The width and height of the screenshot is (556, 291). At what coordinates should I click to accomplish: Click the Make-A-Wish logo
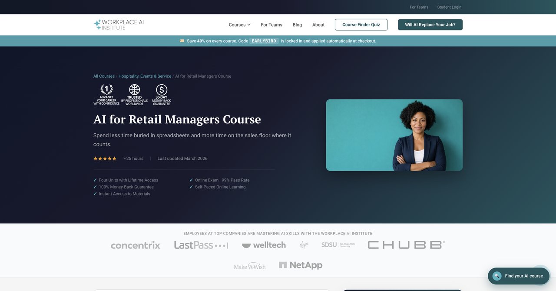click(x=250, y=266)
